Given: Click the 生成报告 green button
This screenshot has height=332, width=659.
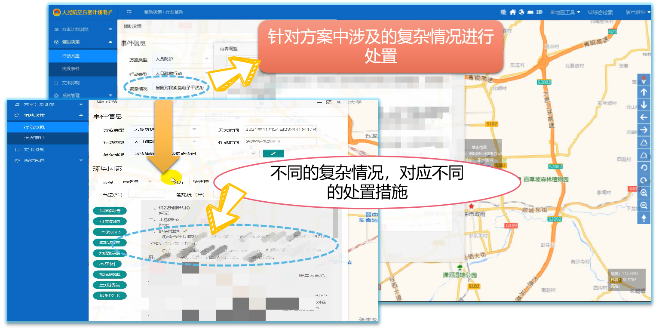Looking at the screenshot, I should [110, 285].
